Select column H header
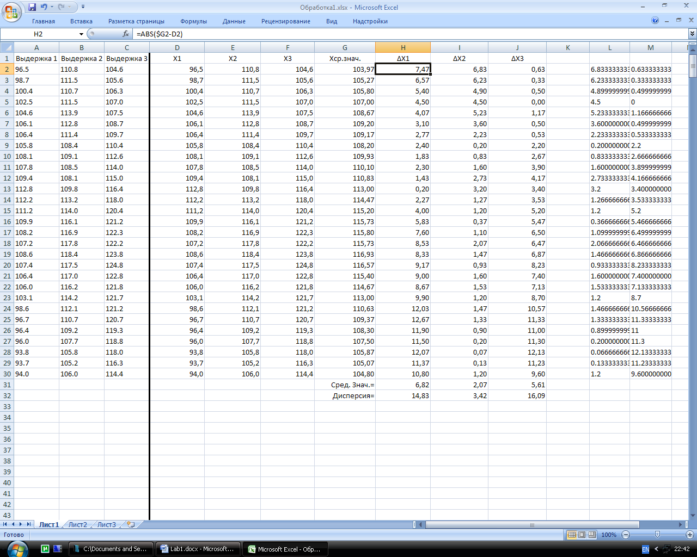The height and width of the screenshot is (557, 697). [403, 47]
